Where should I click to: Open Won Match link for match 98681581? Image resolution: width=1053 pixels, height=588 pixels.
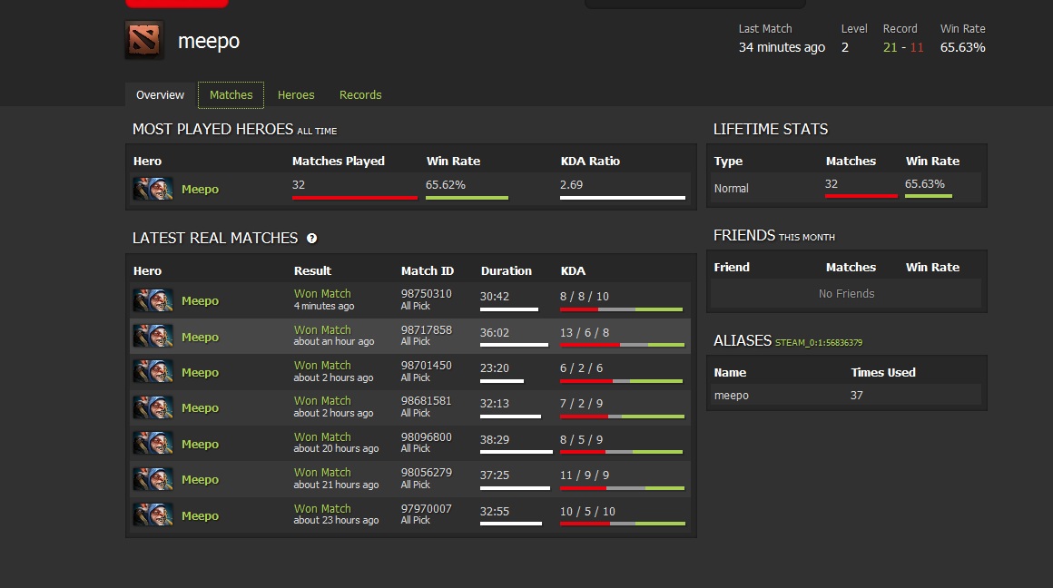(x=322, y=401)
